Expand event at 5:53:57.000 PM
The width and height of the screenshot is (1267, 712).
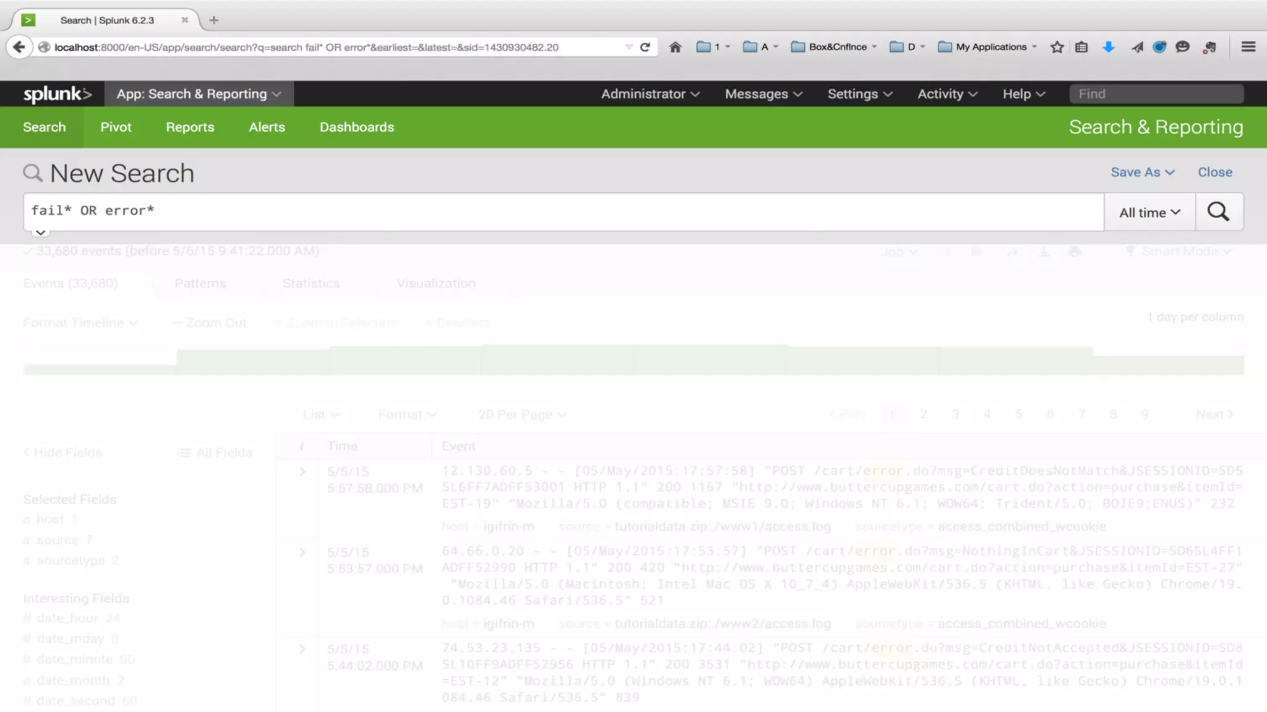(x=302, y=552)
